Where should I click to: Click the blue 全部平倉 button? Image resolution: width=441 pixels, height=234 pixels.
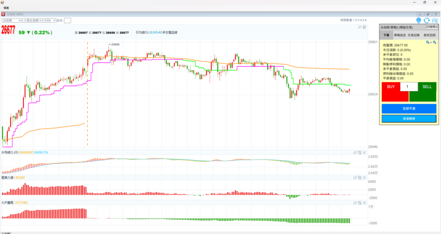coord(409,108)
